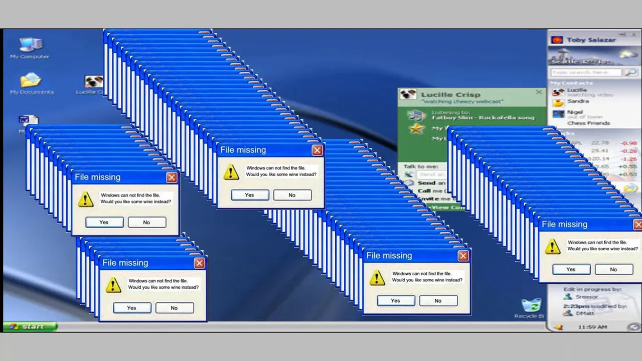Screen dimensions: 642x361
Task: Select the Chess Friends contact group
Action: [x=588, y=123]
